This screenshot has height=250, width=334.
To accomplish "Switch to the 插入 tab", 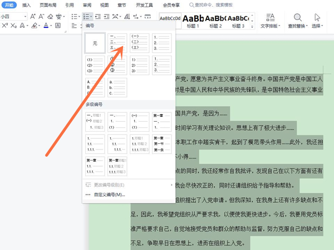I will 26,4.
